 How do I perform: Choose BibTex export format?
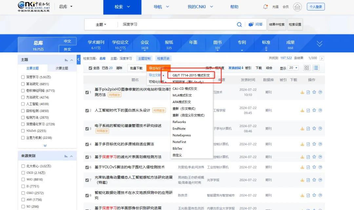click(x=177, y=149)
